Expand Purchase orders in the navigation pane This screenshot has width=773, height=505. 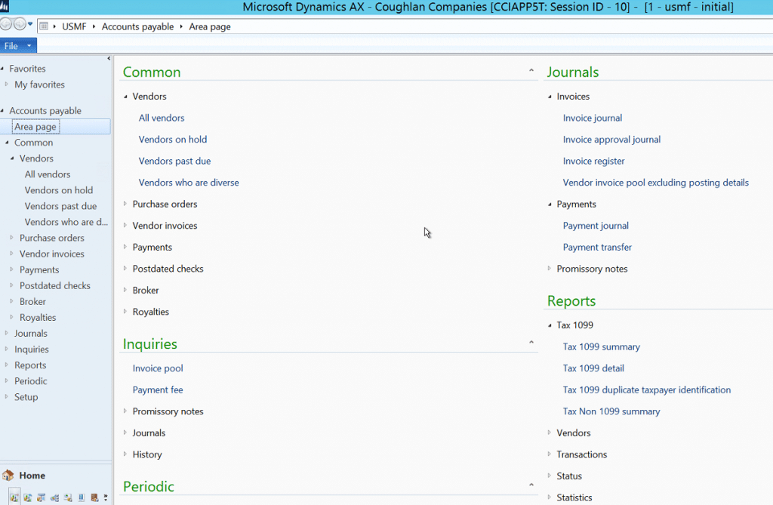pos(11,238)
